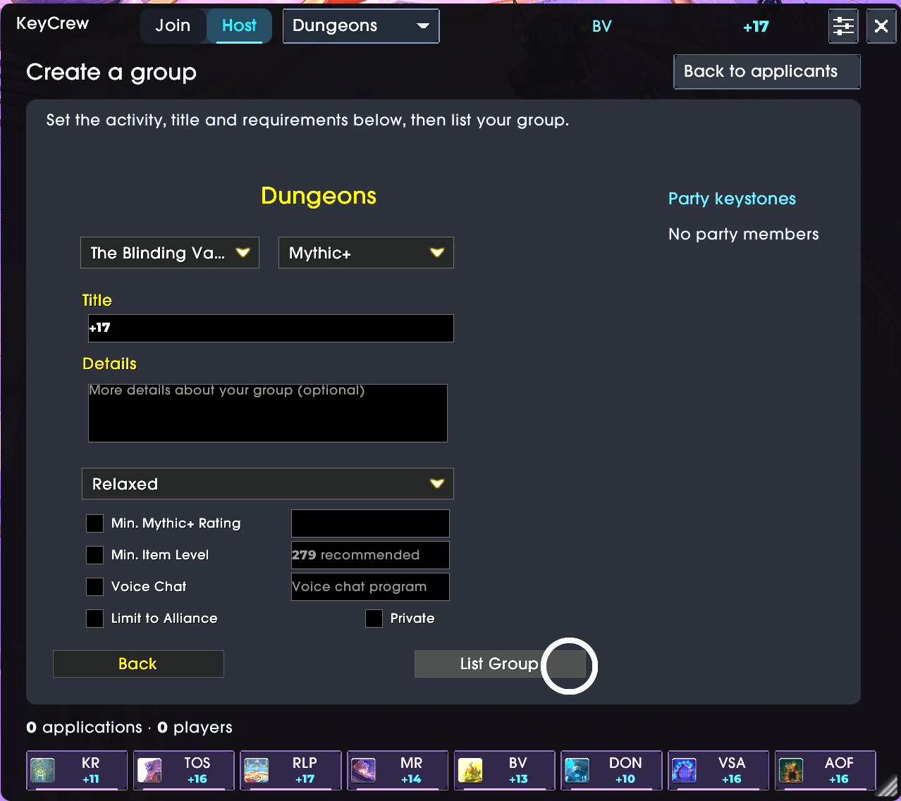This screenshot has height=801, width=901.
Task: Open the Mythic+ difficulty dropdown
Action: [367, 253]
